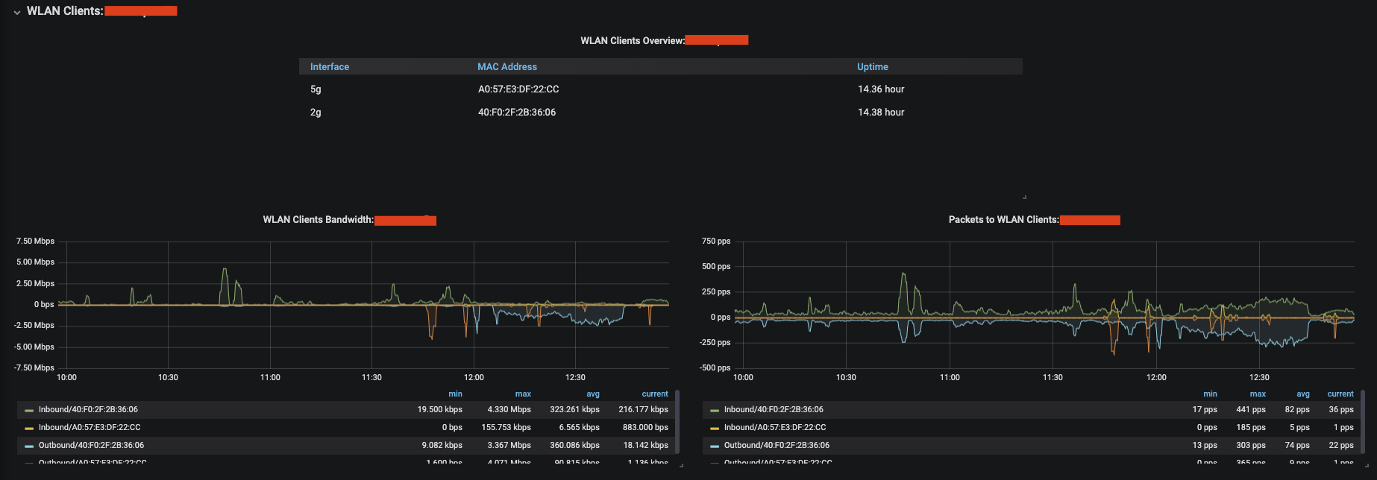Click the Packets legend vertical scrollbar
This screenshot has height=480, width=1377.
(x=1363, y=417)
